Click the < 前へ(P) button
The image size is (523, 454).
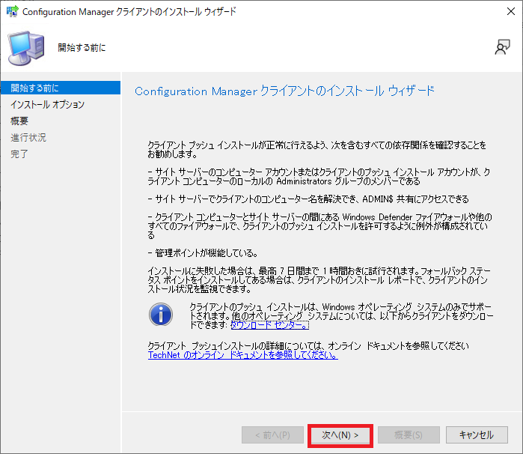pos(267,435)
